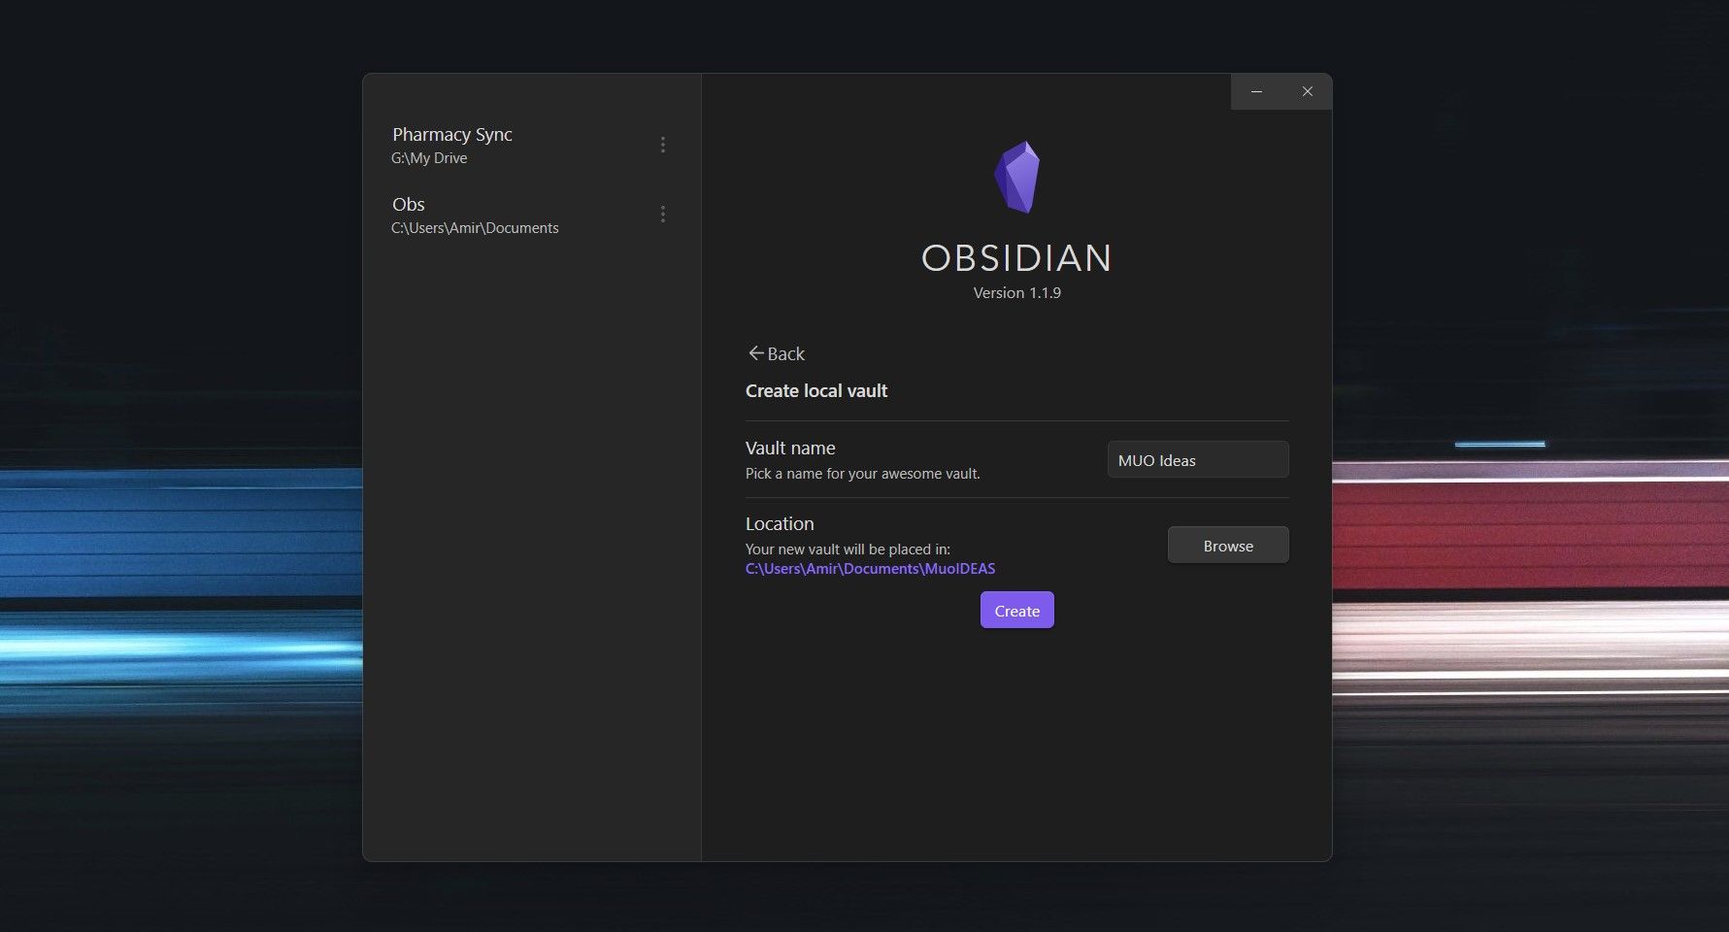1729x932 pixels.
Task: Click the Documents path under the Obs vault
Action: pyautogui.click(x=475, y=227)
